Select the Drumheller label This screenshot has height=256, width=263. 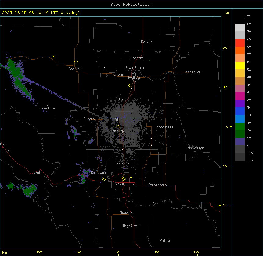[x=195, y=148]
